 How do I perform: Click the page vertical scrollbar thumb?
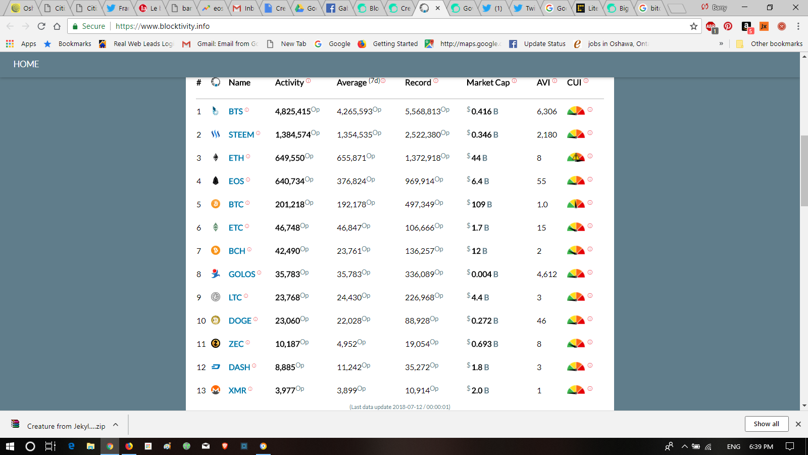pos(804,171)
